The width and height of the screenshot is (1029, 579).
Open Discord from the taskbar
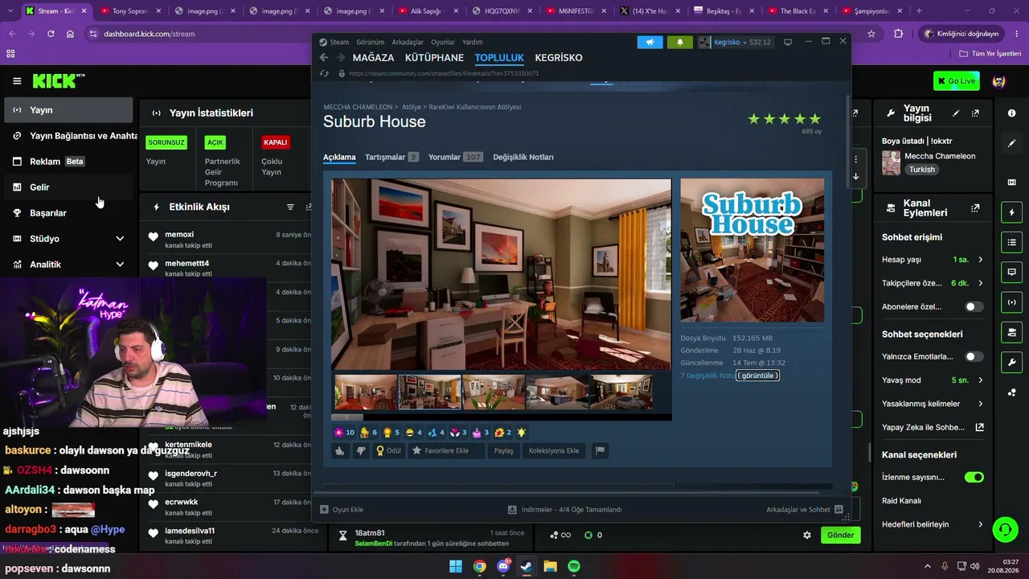pyautogui.click(x=503, y=566)
